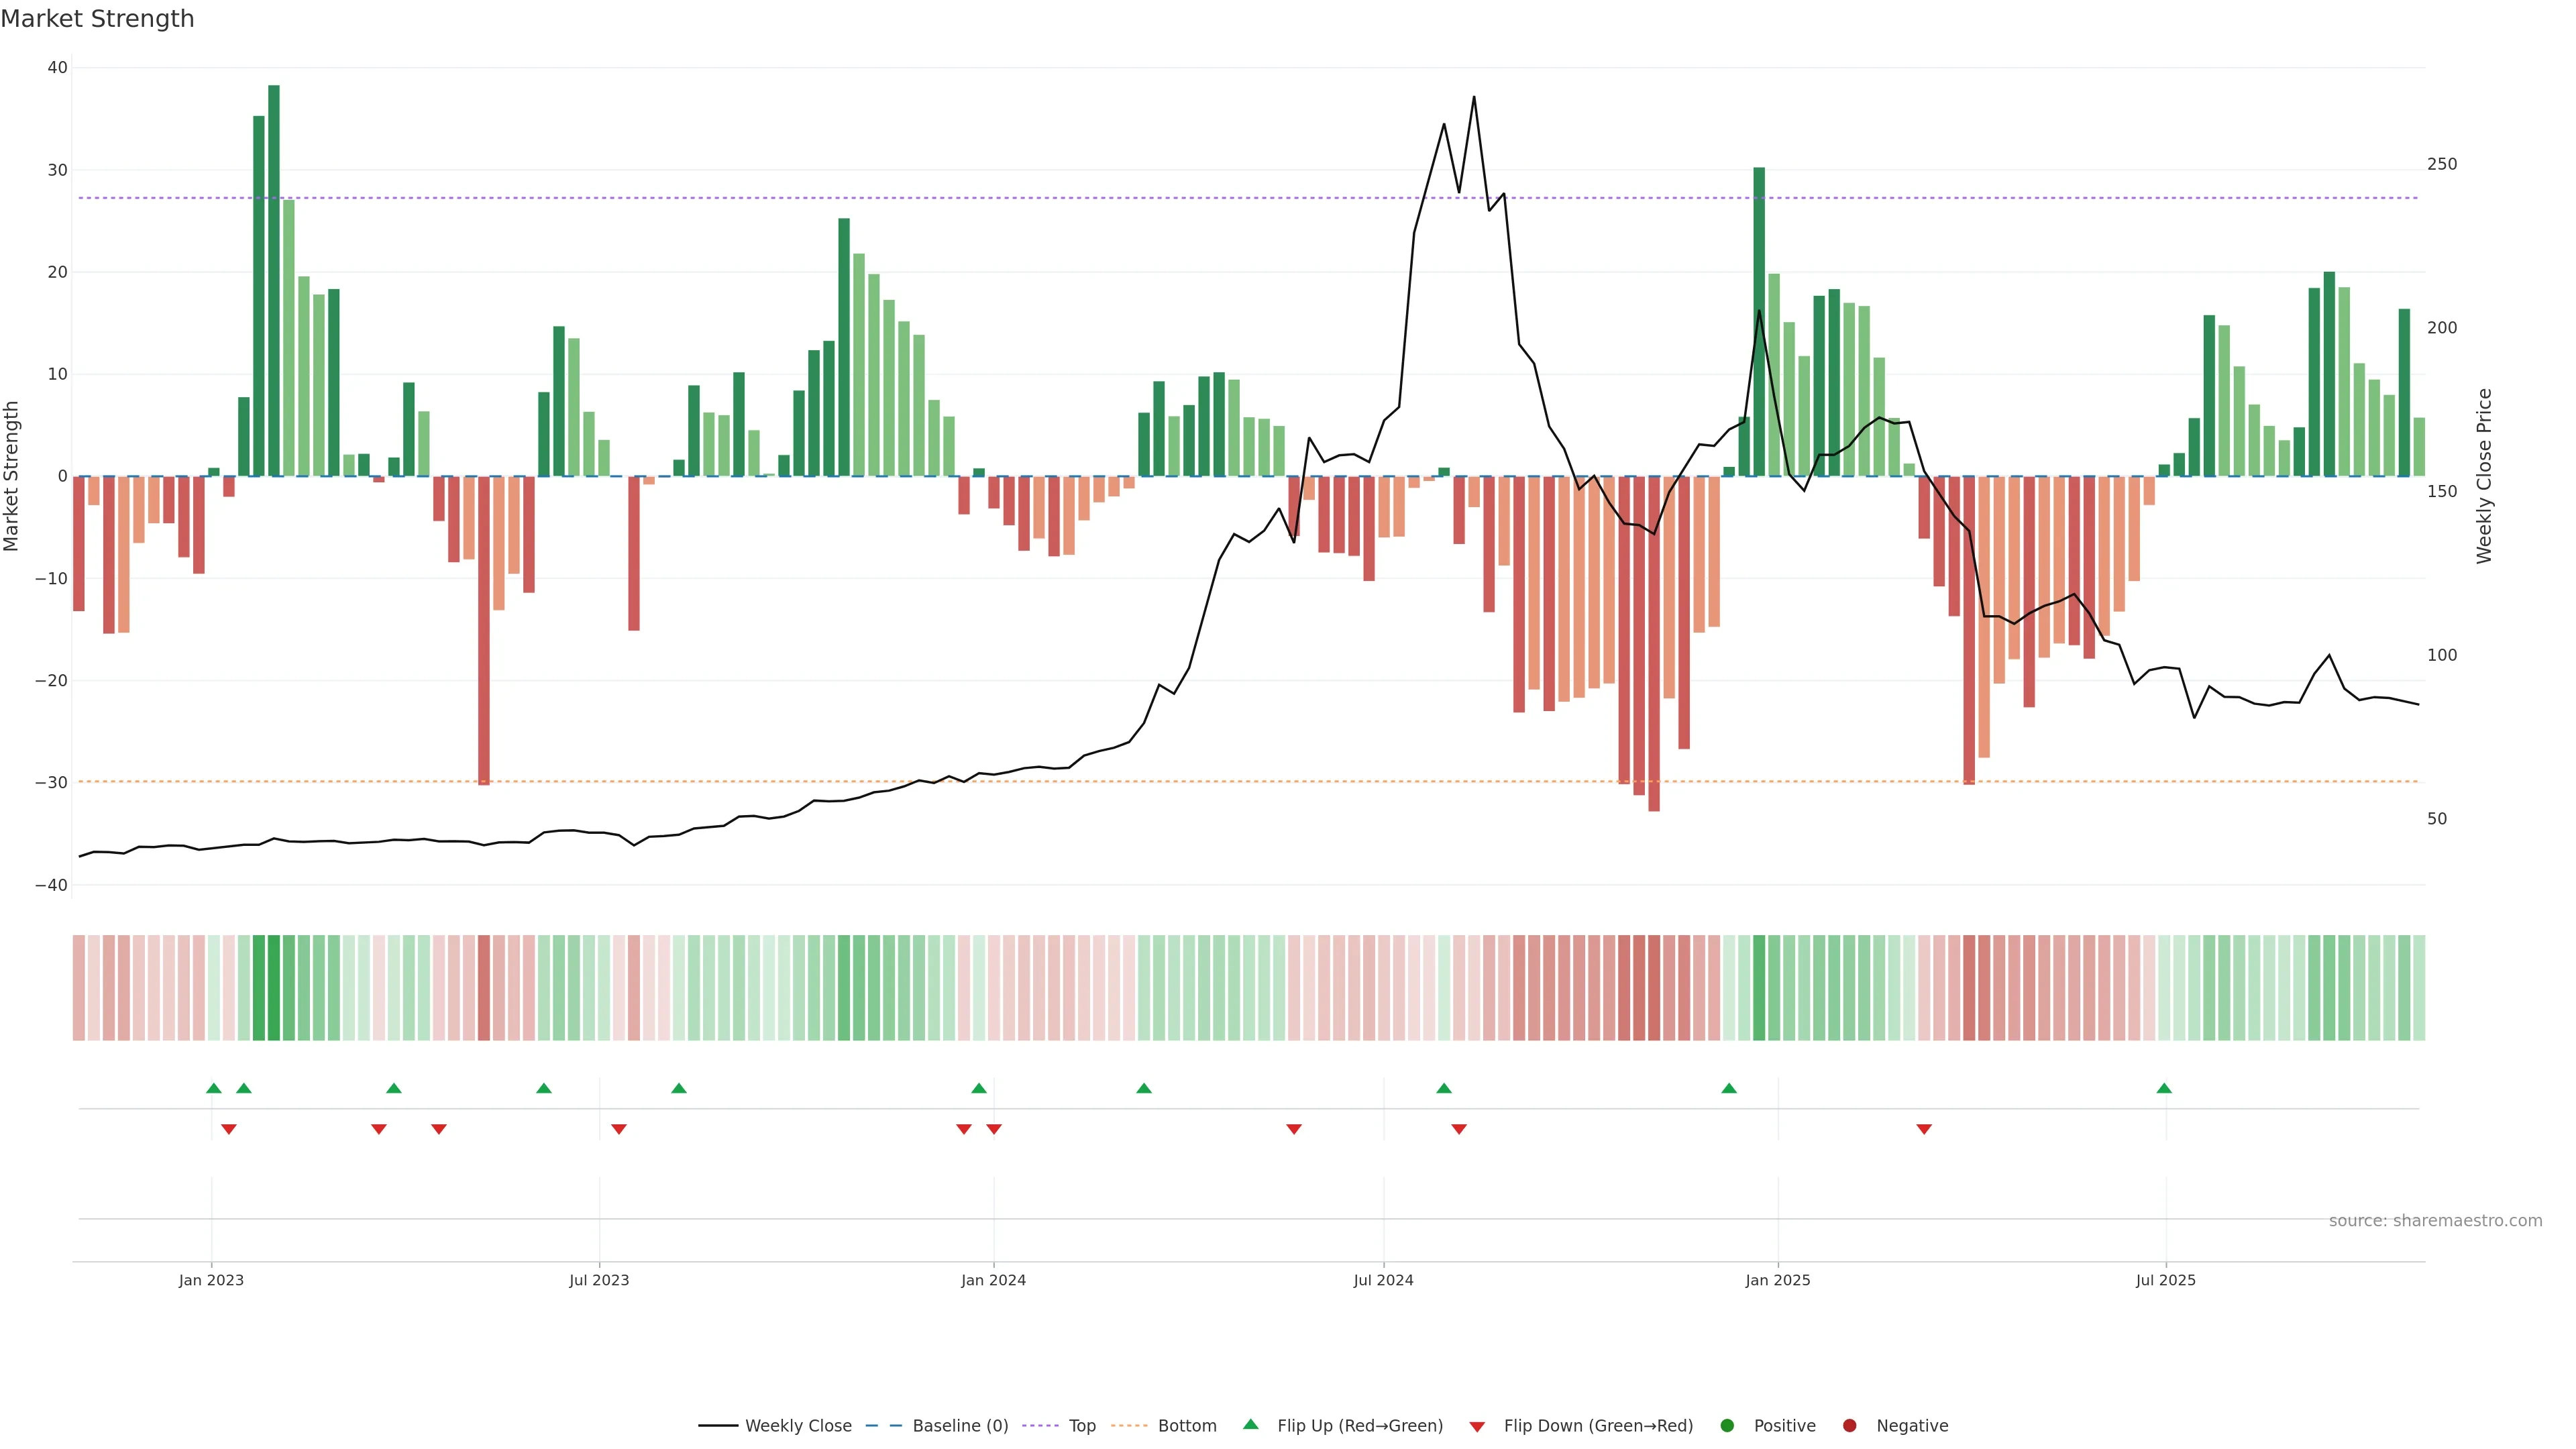The image size is (2576, 1449).
Task: Click the red Negative circle legend icon
Action: (x=1849, y=1426)
